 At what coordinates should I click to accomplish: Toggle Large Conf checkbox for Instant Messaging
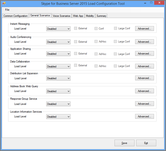pos(115,28)
